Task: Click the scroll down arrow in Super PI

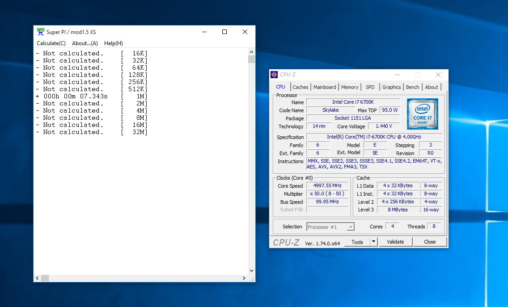Action: point(251,271)
